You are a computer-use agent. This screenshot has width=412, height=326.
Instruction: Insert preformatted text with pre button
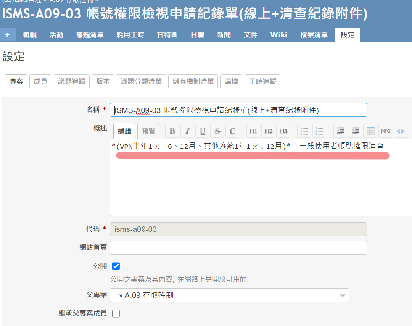[386, 131]
